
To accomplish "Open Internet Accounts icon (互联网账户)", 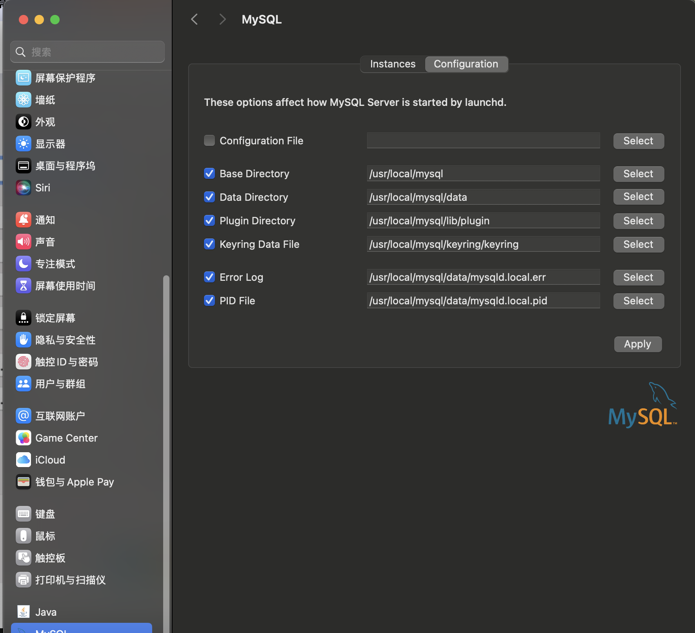I will tap(24, 416).
